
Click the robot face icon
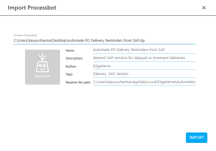[42, 64]
